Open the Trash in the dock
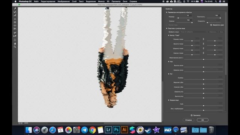The width and height of the screenshot is (240, 135). click(211, 130)
